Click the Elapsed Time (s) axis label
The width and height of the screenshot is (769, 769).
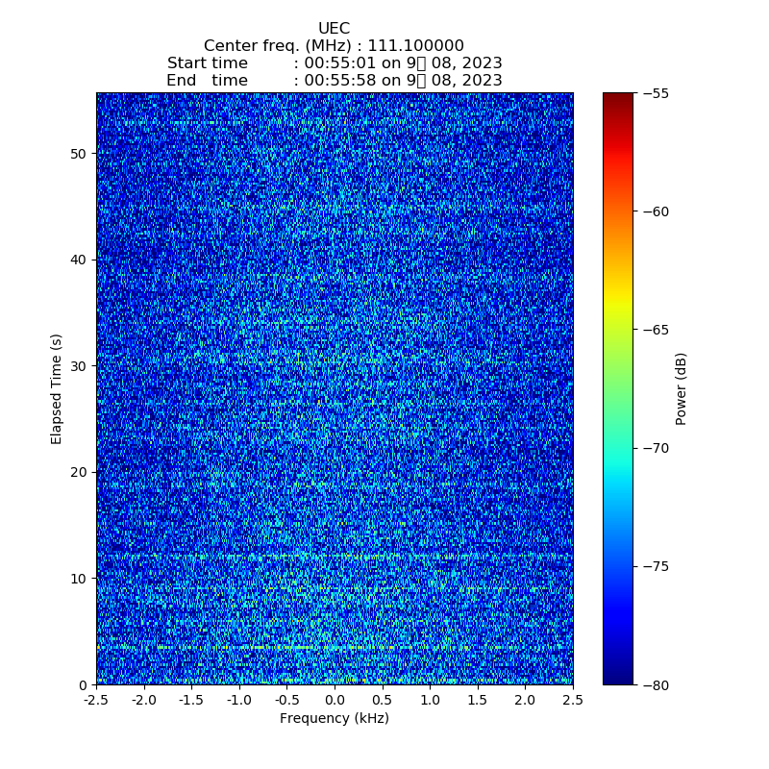tap(57, 388)
